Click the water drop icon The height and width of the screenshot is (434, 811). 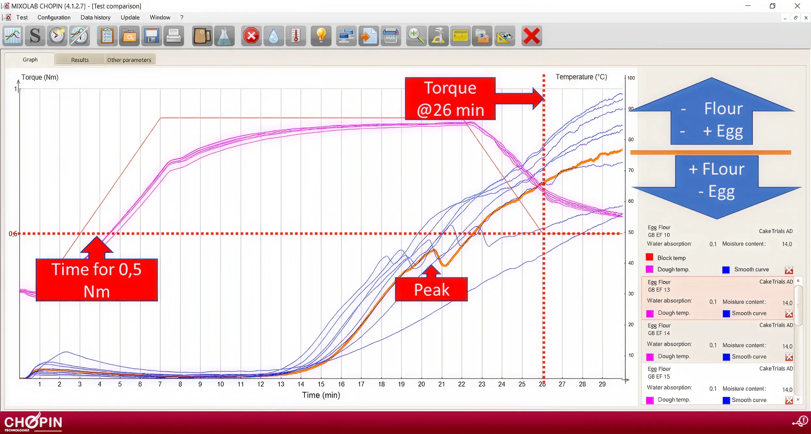274,36
